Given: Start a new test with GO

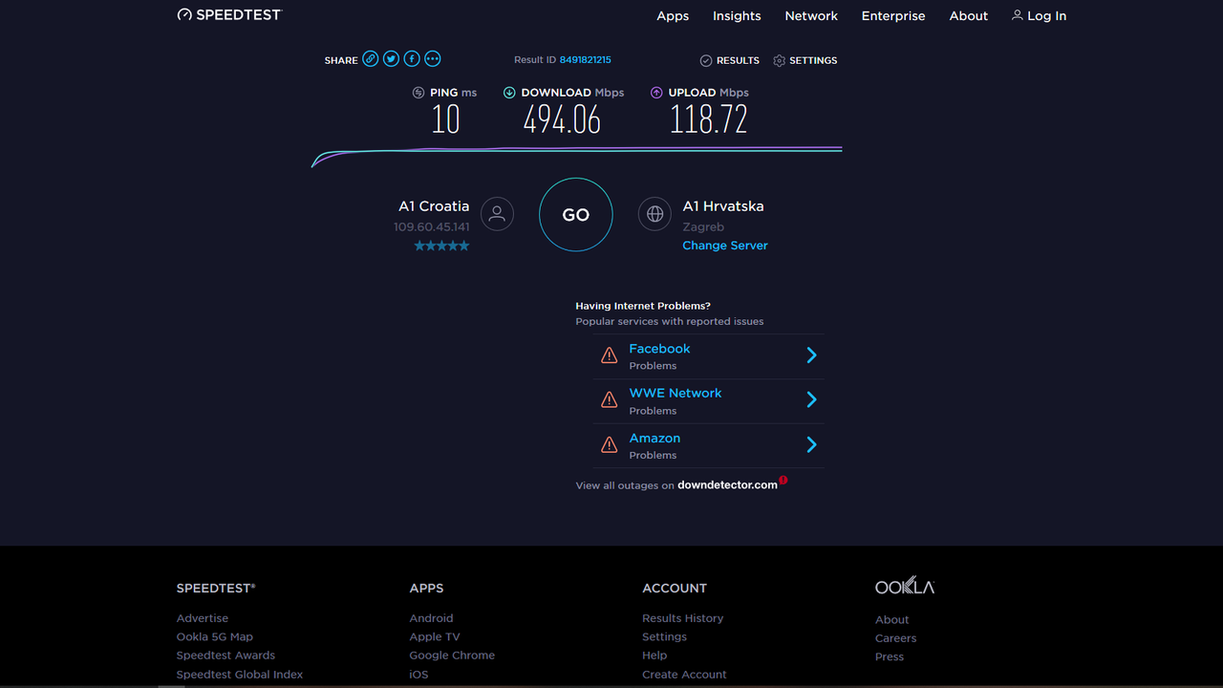Looking at the screenshot, I should click(x=575, y=215).
